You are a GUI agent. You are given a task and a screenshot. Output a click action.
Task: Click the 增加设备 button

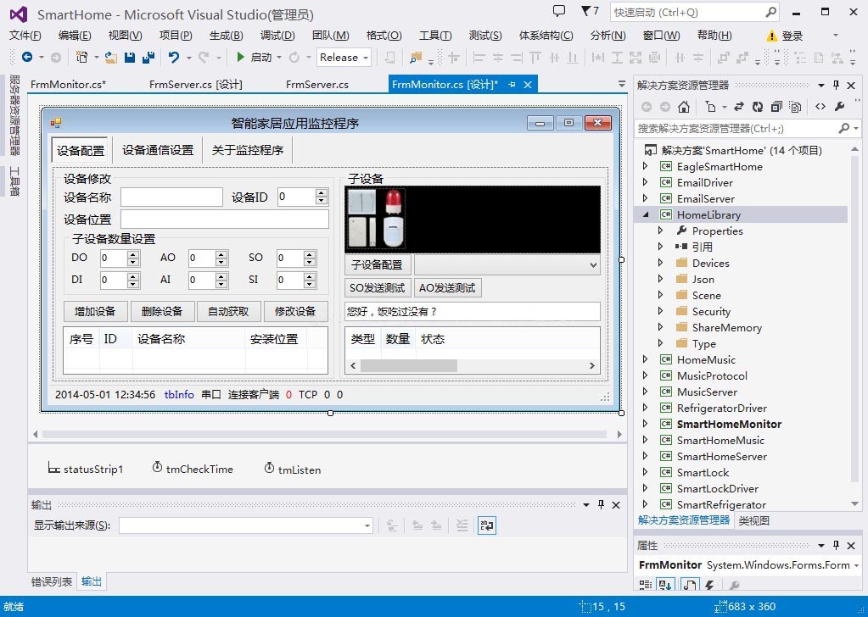point(95,311)
